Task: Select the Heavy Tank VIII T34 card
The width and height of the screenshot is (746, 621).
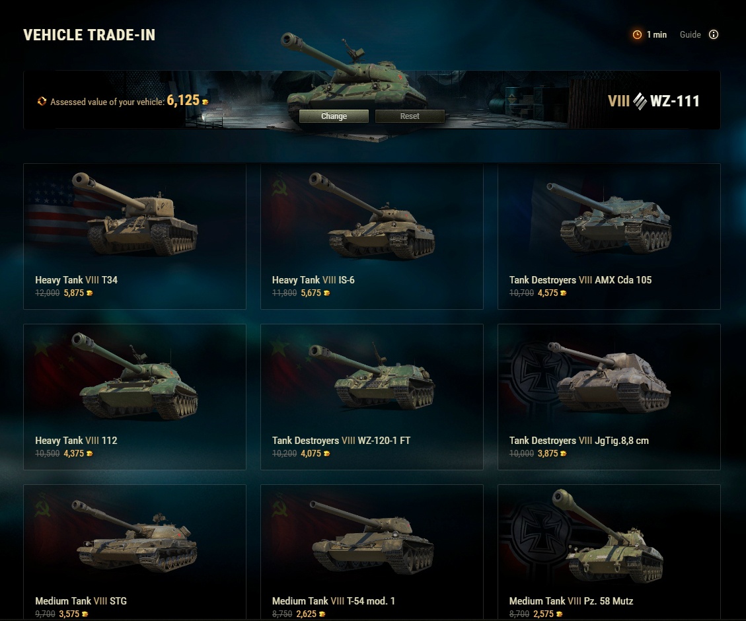Action: pos(135,237)
